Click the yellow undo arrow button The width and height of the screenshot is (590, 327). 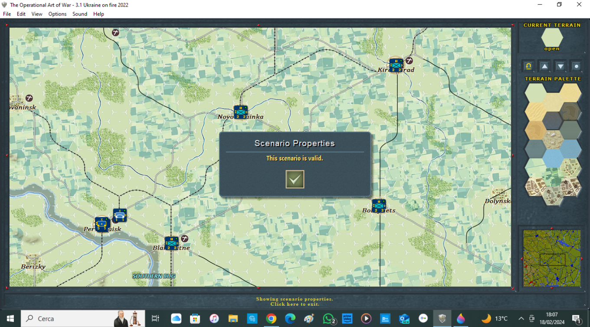coord(528,66)
